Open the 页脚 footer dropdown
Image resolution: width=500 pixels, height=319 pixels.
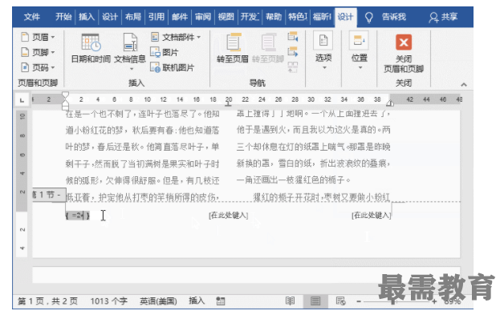point(38,52)
